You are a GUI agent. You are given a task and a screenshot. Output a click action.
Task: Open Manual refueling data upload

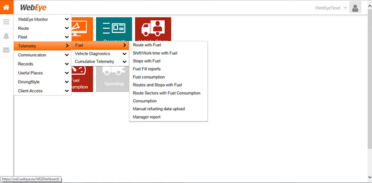click(x=159, y=109)
